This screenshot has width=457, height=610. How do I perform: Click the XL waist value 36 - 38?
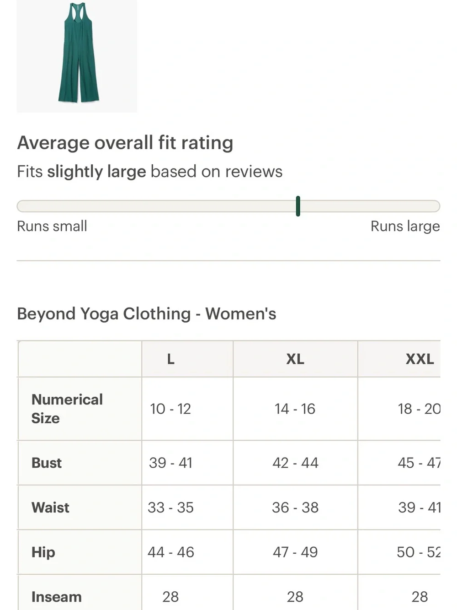(295, 507)
